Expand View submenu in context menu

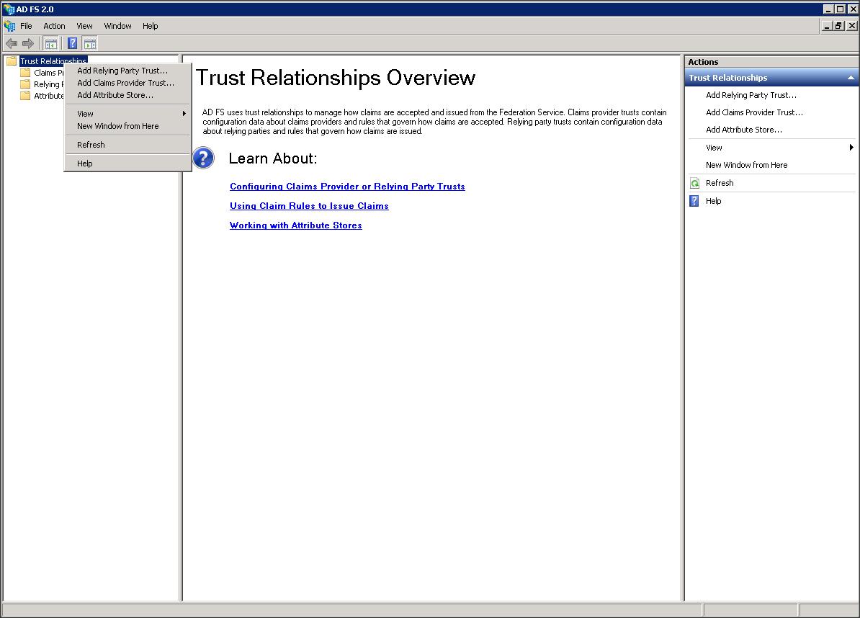coord(127,114)
